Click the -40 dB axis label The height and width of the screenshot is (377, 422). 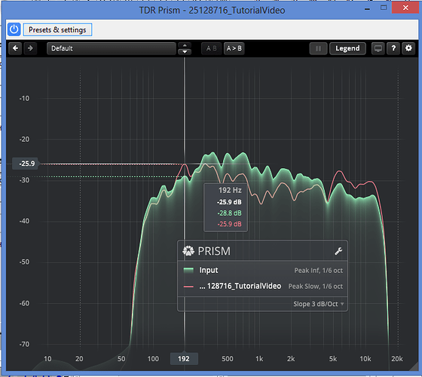tap(24, 221)
